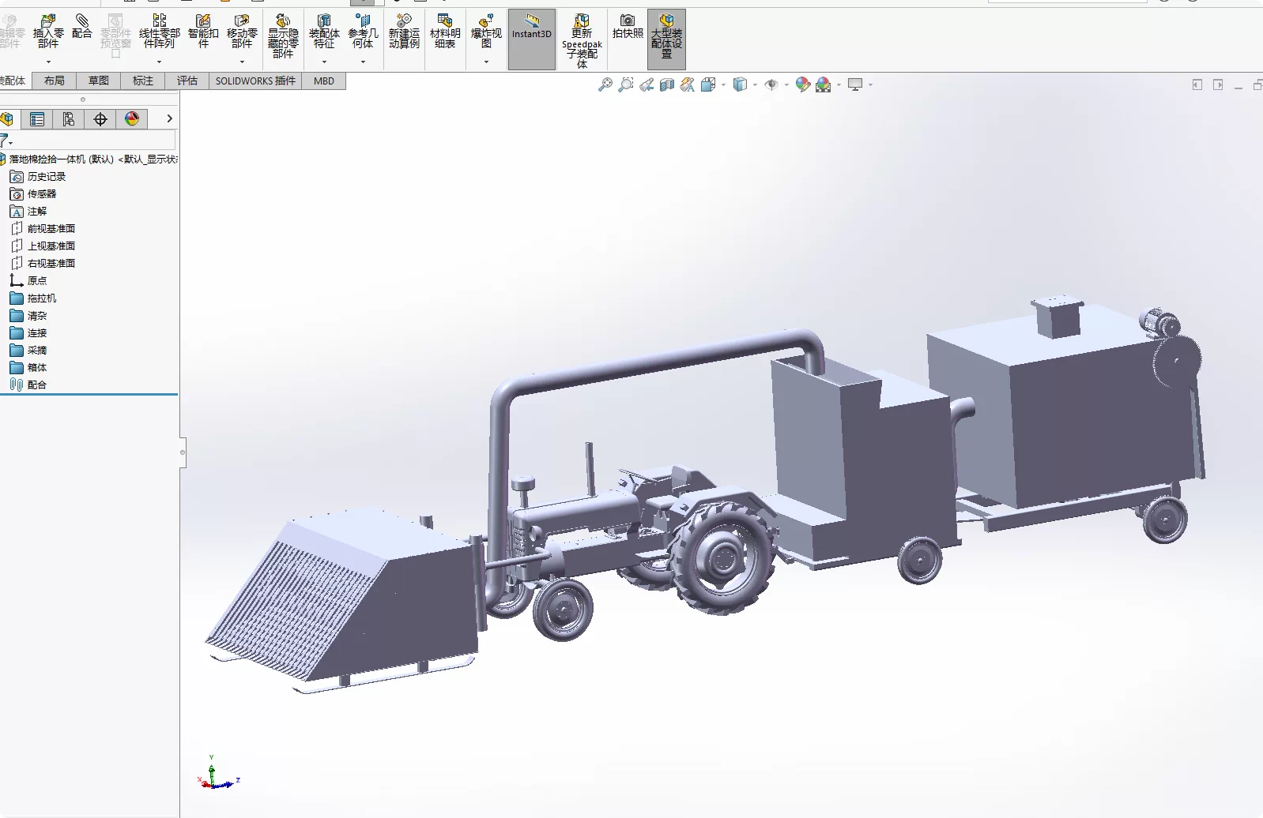
Task: Switch to Annotation (标注) tab
Action: (143, 81)
